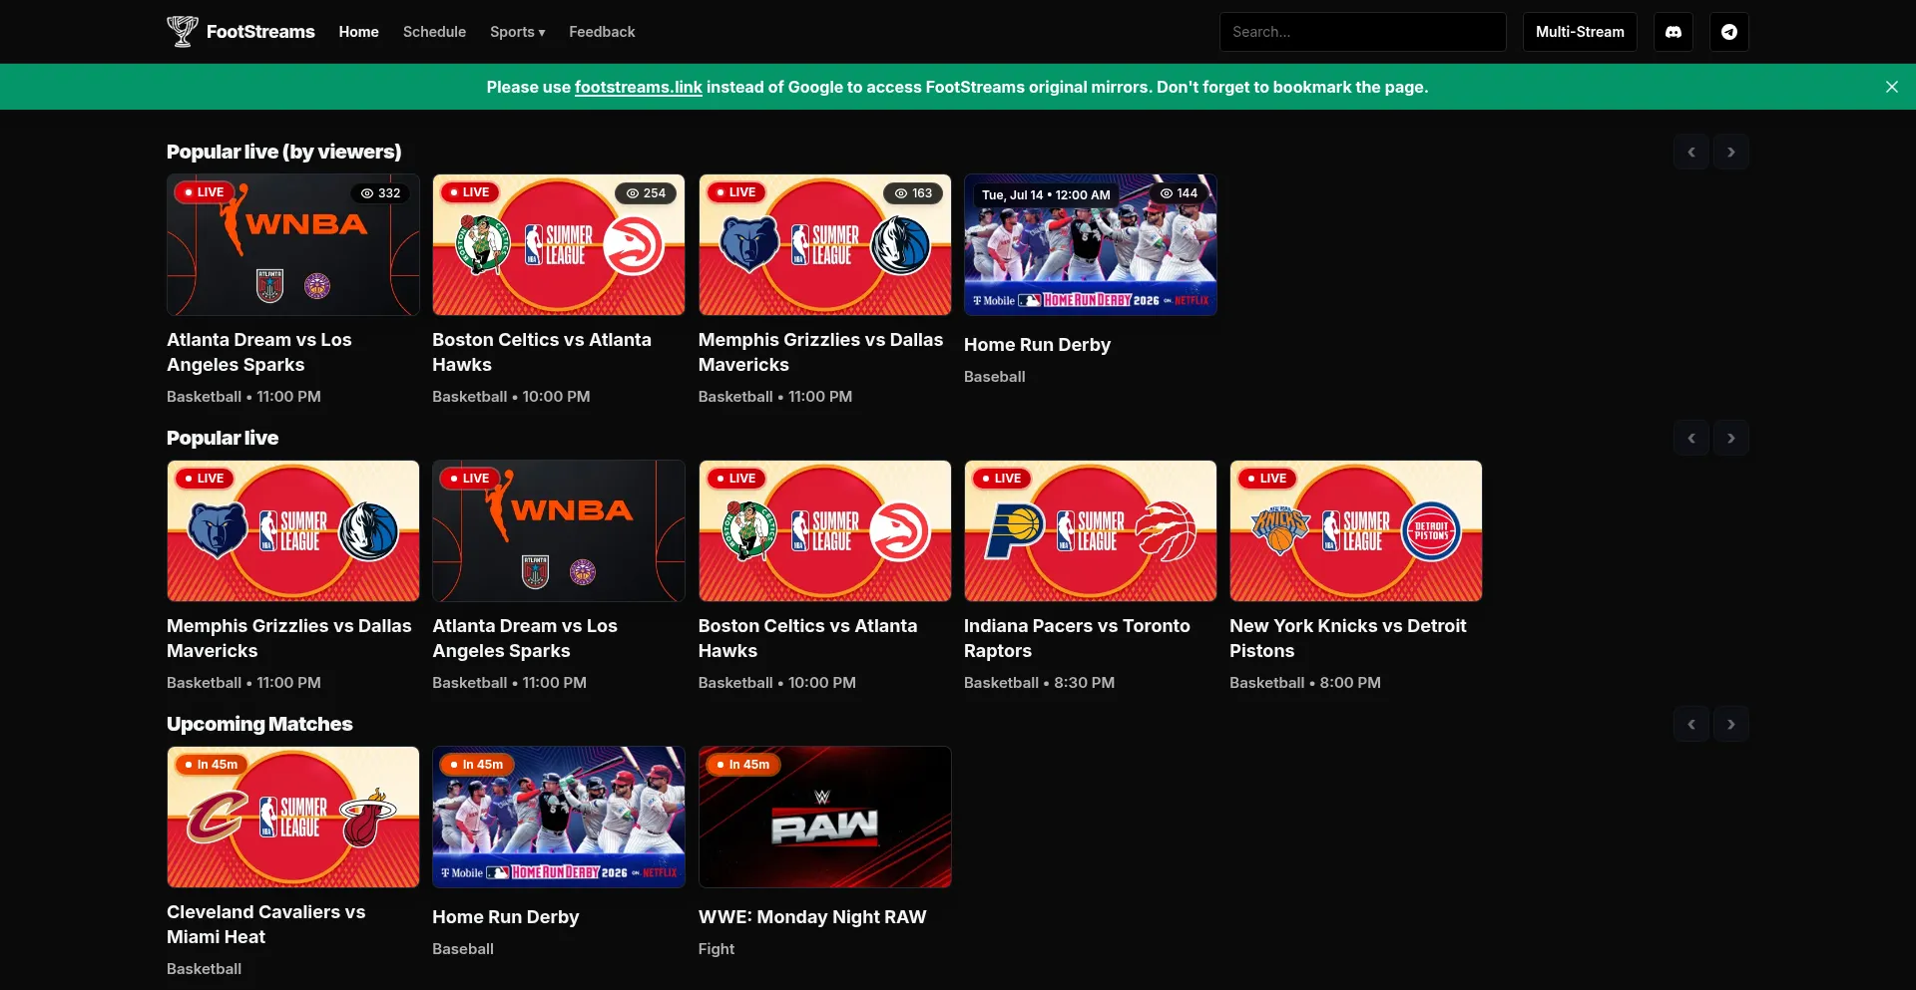
Task: Open WWE Monday Night RAW thumbnail
Action: pyautogui.click(x=824, y=818)
